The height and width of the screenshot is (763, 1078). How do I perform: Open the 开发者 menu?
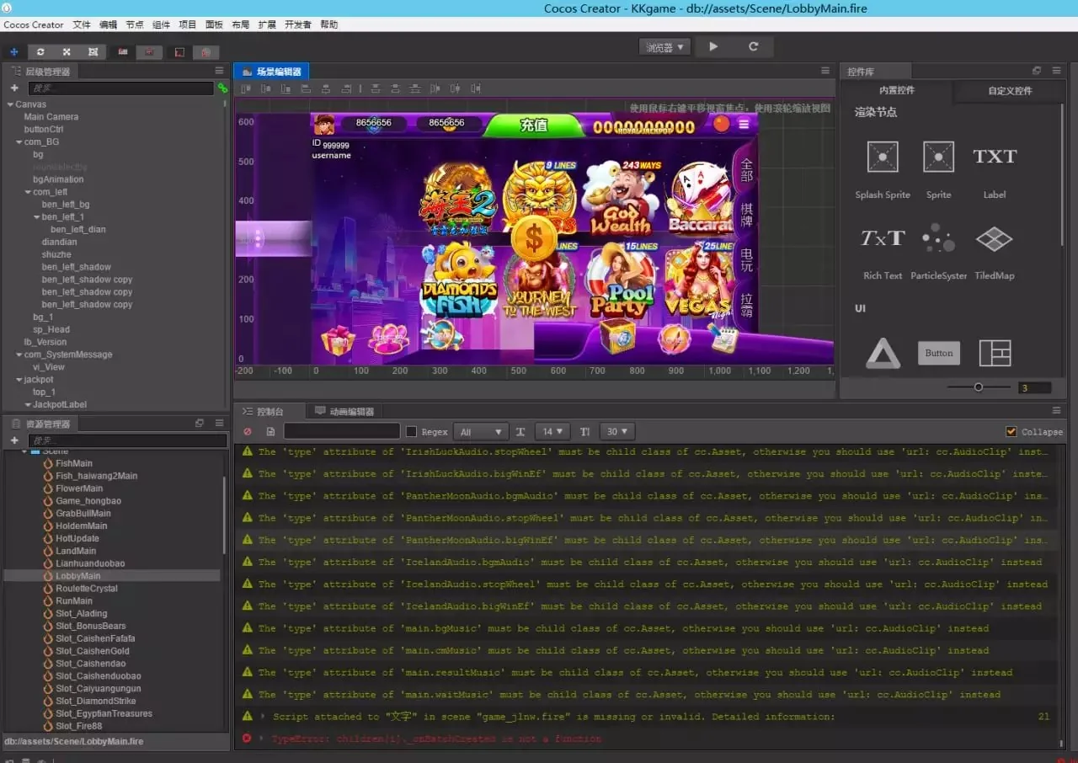click(x=298, y=25)
